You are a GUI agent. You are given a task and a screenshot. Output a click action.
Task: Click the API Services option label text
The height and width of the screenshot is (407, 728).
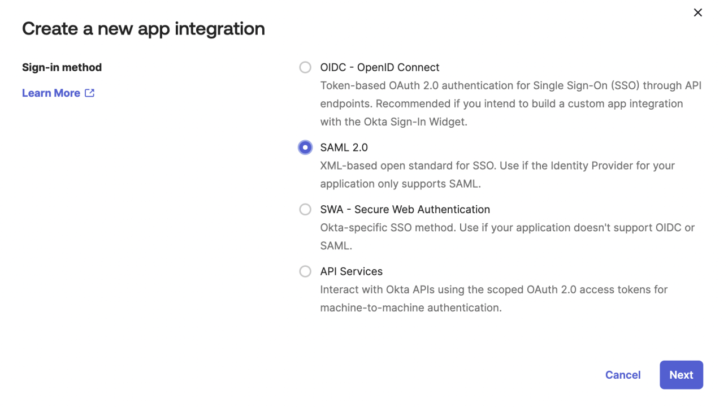[x=352, y=271]
